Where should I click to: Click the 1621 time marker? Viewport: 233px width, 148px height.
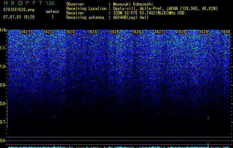[26, 32]
